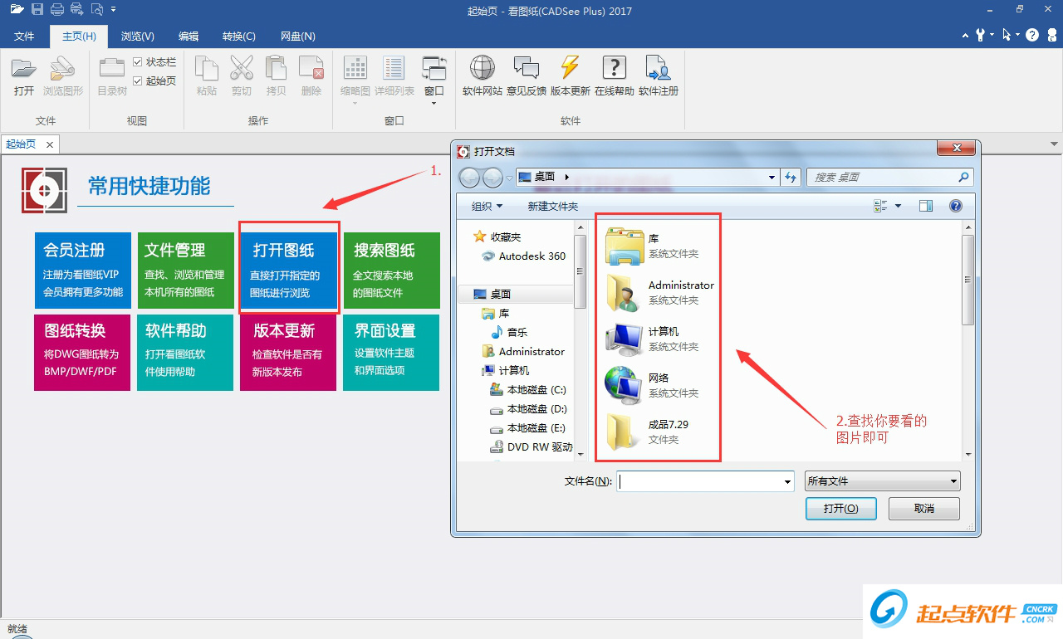
Task: Uncheck the 起始页 checkbox
Action: tap(138, 80)
